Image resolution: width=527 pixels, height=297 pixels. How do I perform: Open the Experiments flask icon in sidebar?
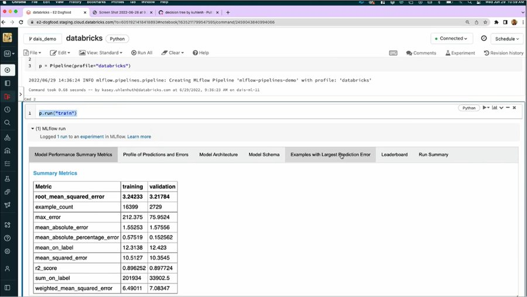8,179
